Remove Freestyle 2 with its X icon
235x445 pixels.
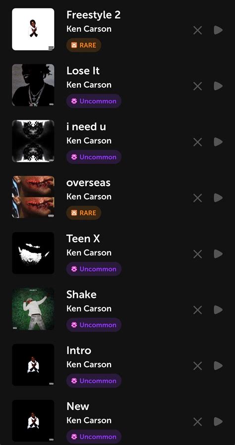197,30
